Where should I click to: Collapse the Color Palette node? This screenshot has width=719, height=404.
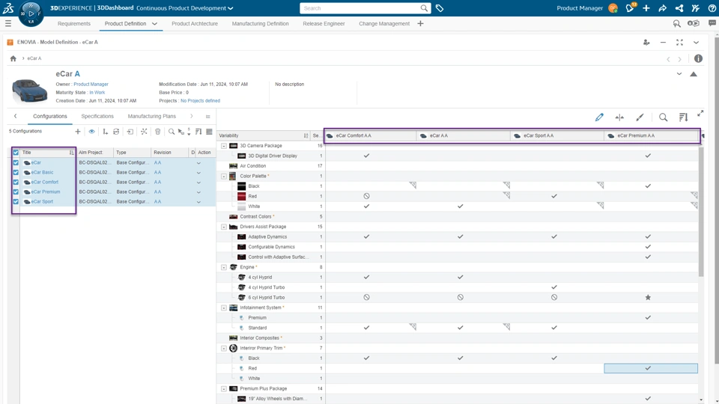[x=224, y=177]
